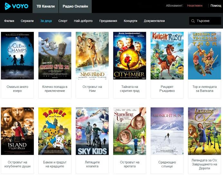Go to the Спорт section
The height and width of the screenshot is (176, 223).
coord(63,21)
